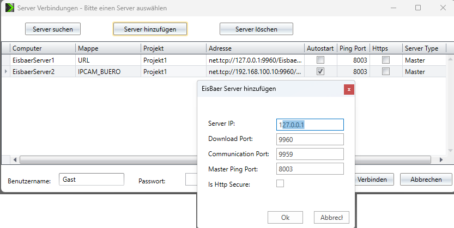This screenshot has height=228, width=454.
Task: Enable the Is Http Secure checkbox
Action: tap(280, 183)
